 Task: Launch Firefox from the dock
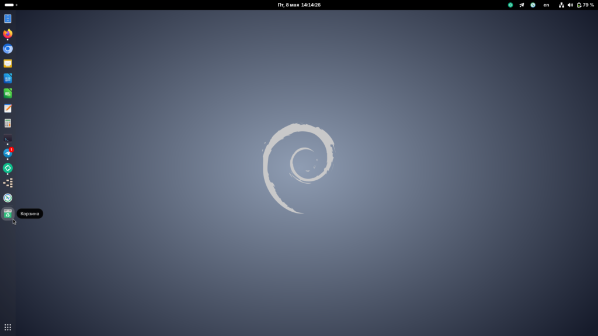pyautogui.click(x=8, y=33)
